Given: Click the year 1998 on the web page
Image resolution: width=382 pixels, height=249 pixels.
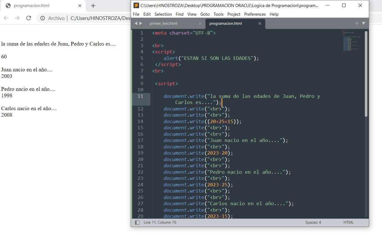Looking at the screenshot, I should click(7, 95).
